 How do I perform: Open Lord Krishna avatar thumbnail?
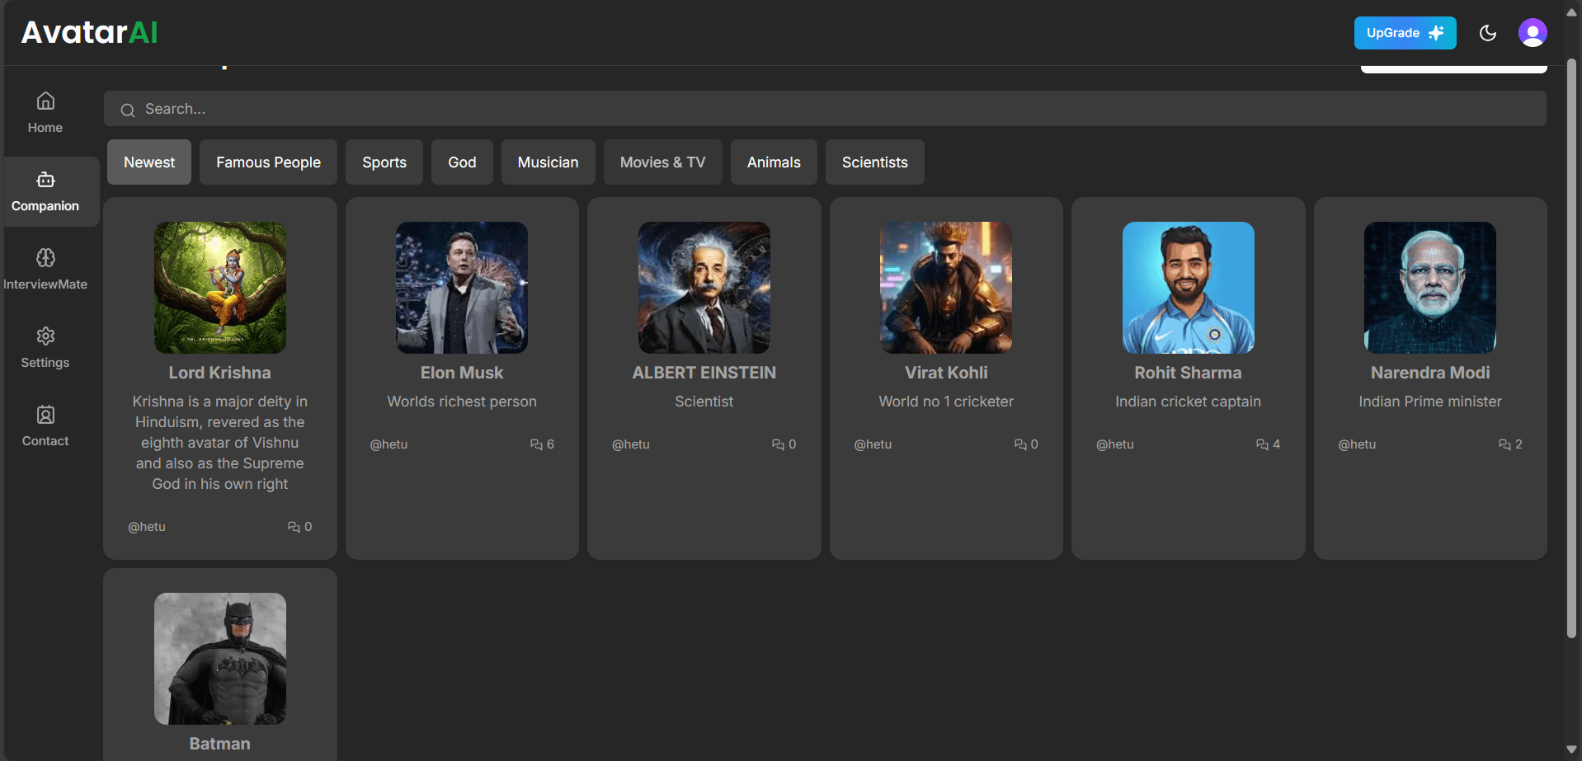coord(220,288)
